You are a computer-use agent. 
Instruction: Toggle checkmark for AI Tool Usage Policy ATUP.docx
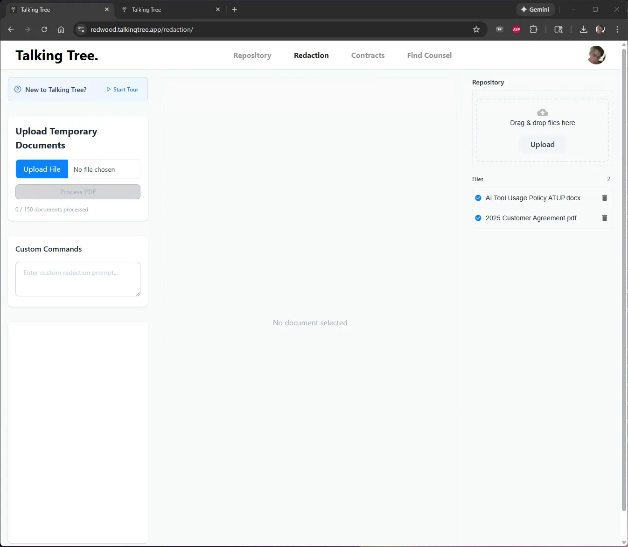pyautogui.click(x=478, y=198)
